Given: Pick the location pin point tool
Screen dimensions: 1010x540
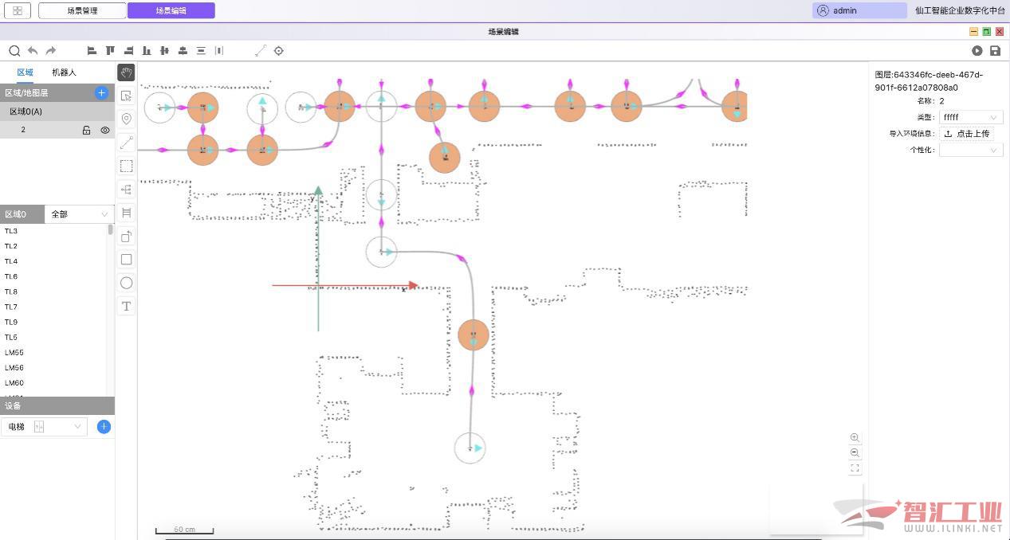Looking at the screenshot, I should click(x=126, y=119).
